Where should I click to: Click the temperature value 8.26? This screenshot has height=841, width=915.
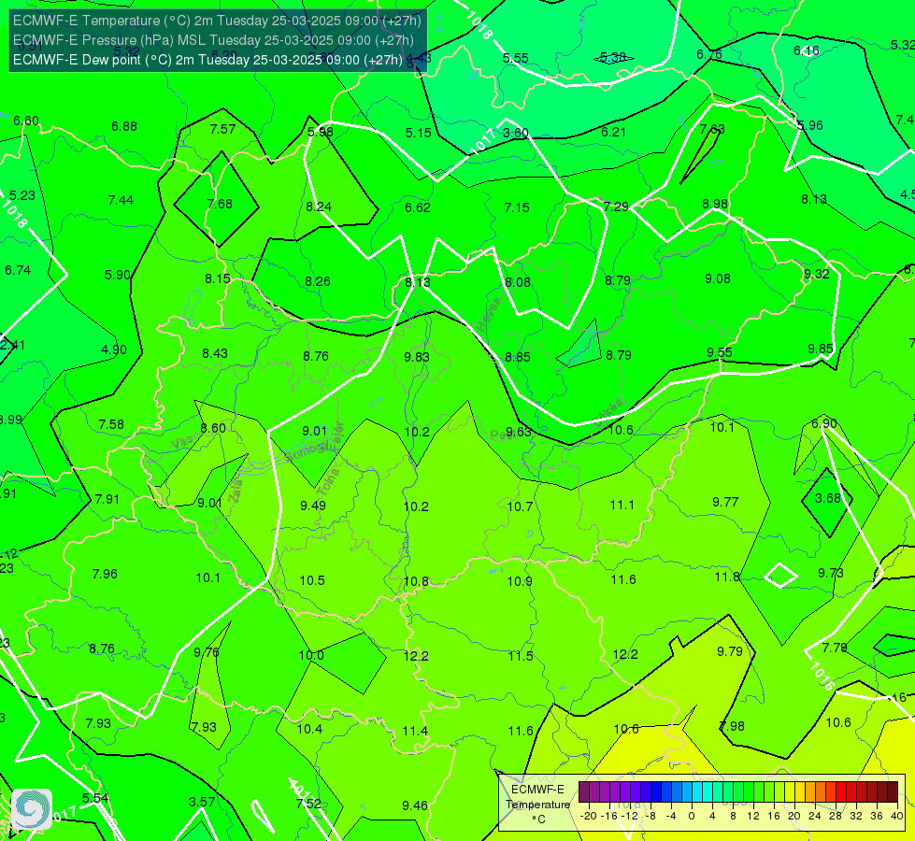(x=318, y=282)
